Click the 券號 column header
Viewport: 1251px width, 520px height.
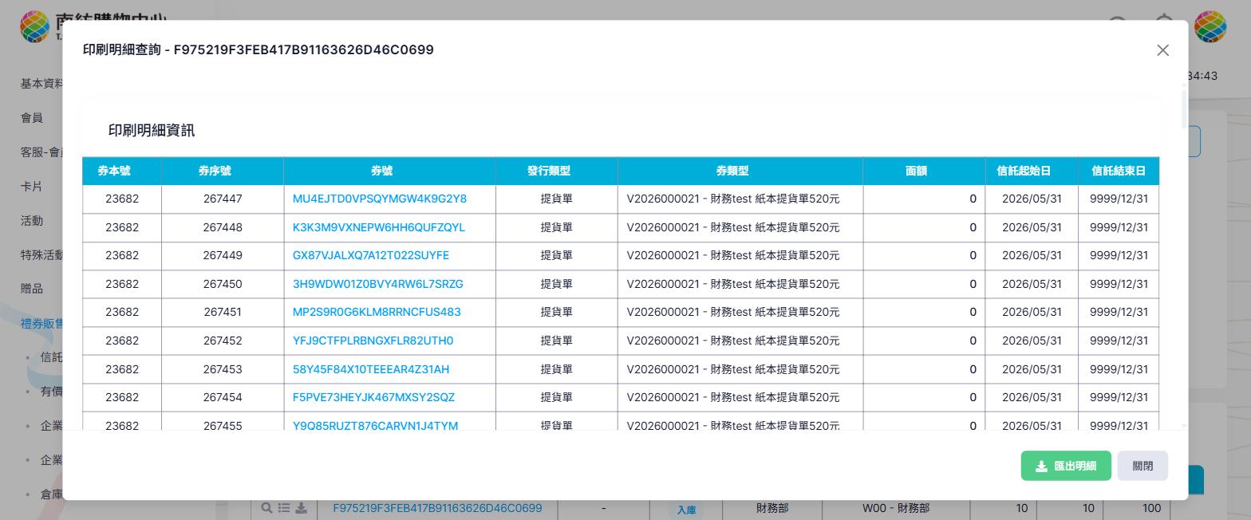pos(389,171)
